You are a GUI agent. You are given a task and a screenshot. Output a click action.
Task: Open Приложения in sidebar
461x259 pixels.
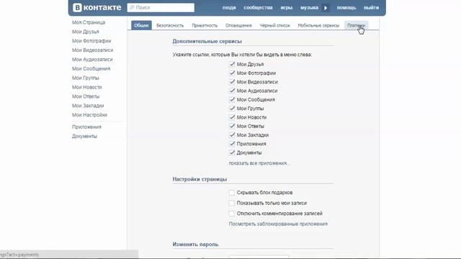click(86, 127)
